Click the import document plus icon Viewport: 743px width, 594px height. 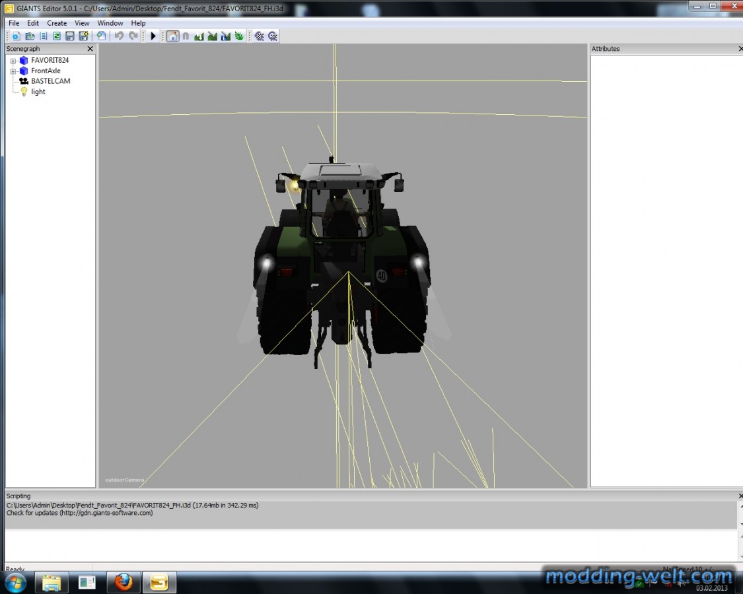coord(102,36)
